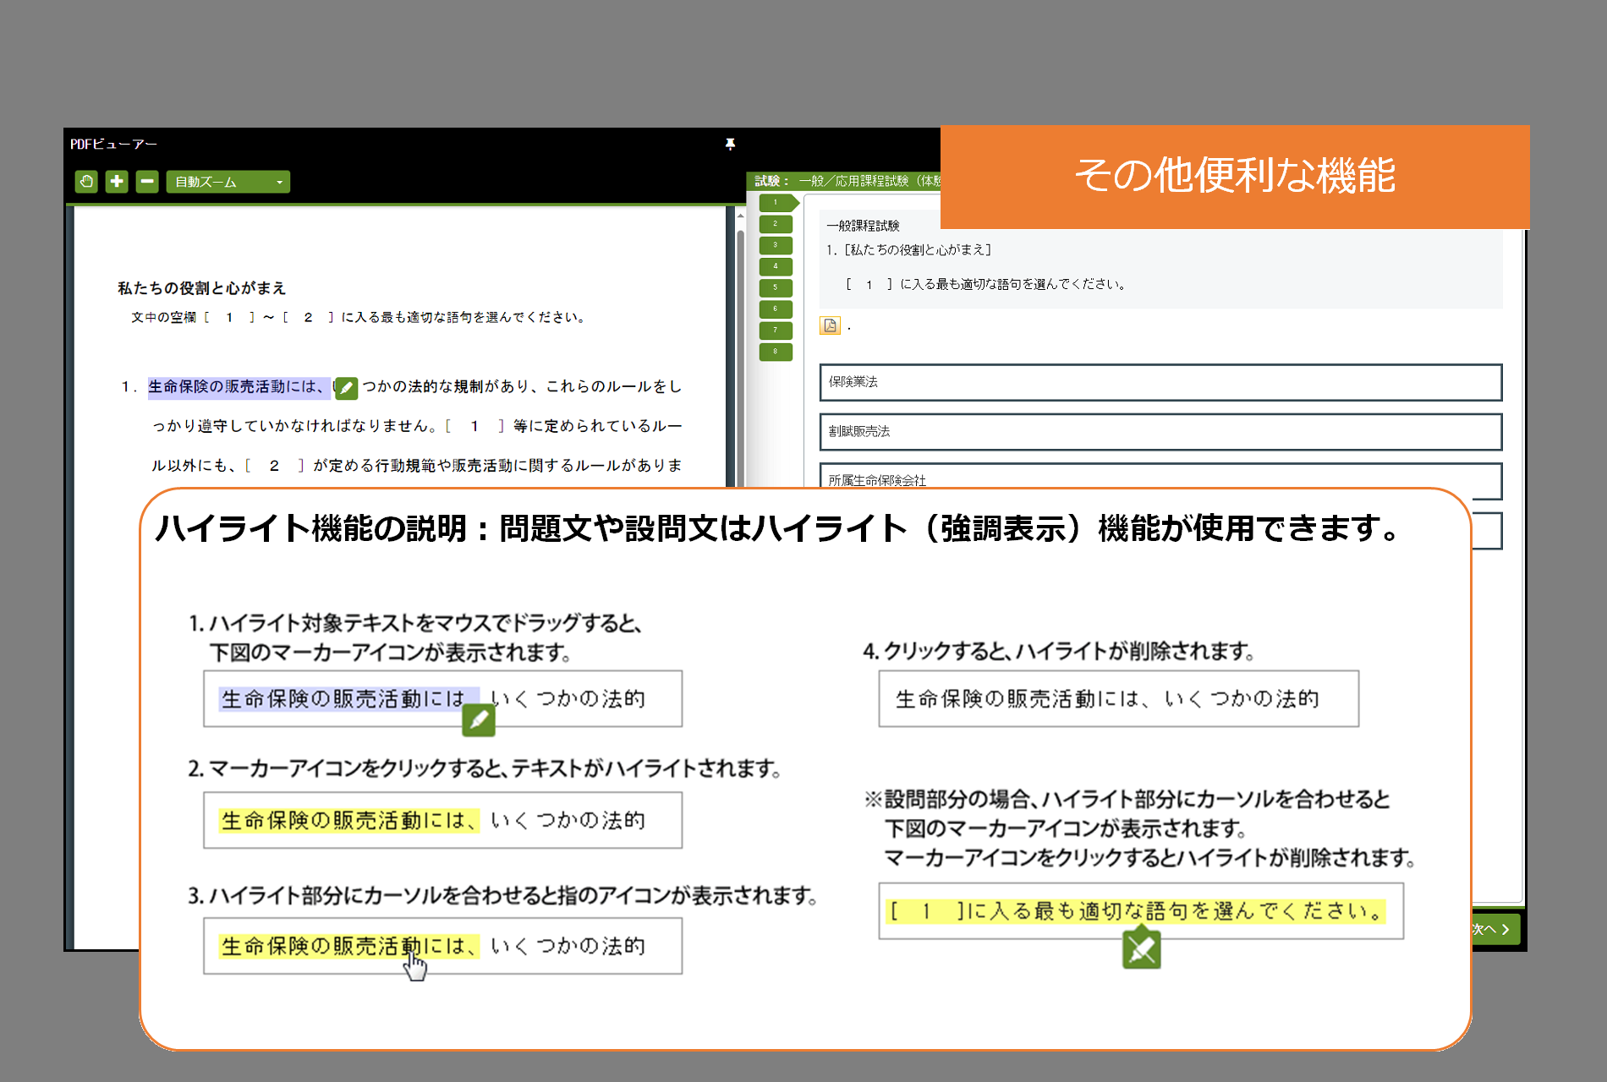Click the 次へ next button
This screenshot has height=1082, width=1607.
(1495, 929)
